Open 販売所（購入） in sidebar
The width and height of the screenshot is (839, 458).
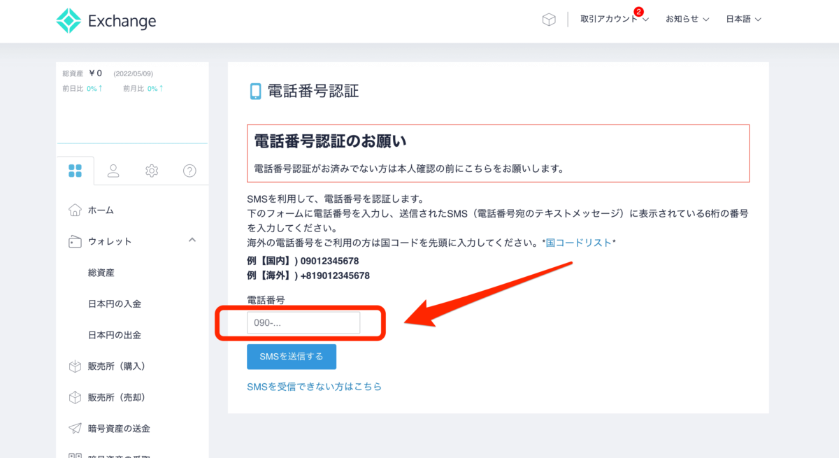pyautogui.click(x=117, y=366)
